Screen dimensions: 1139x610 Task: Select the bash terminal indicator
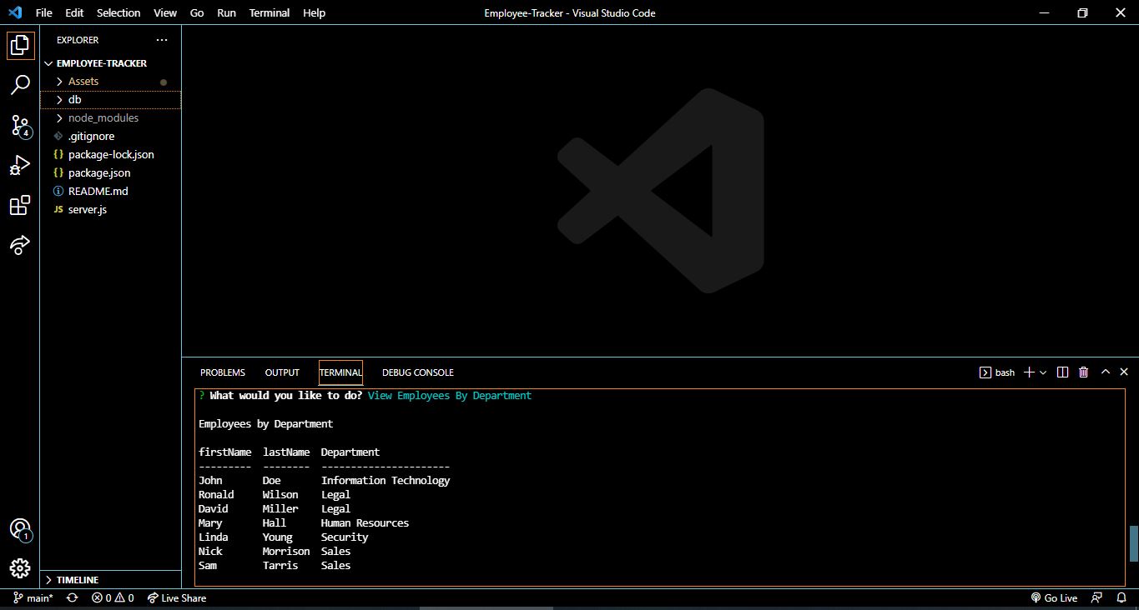[997, 372]
